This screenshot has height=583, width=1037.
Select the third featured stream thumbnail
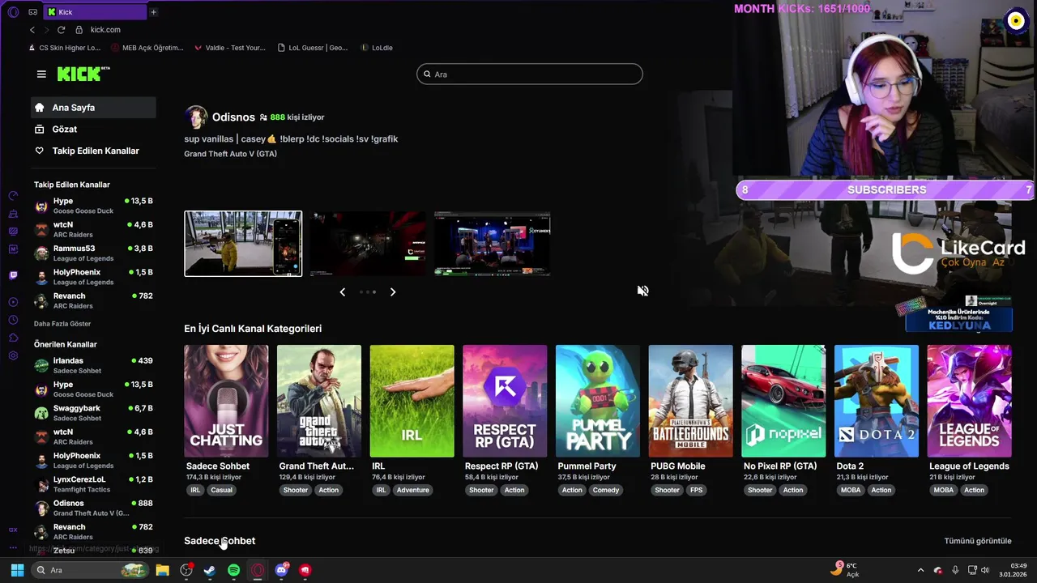point(493,244)
